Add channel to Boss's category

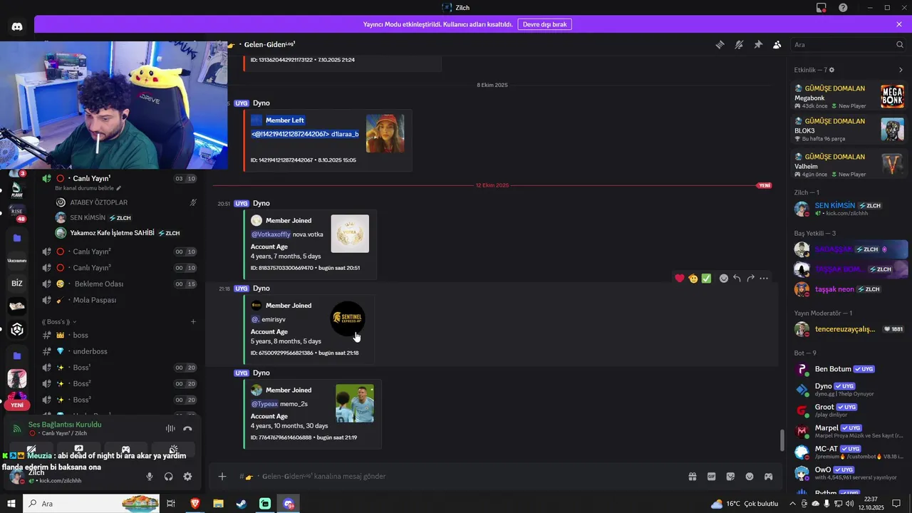point(193,321)
